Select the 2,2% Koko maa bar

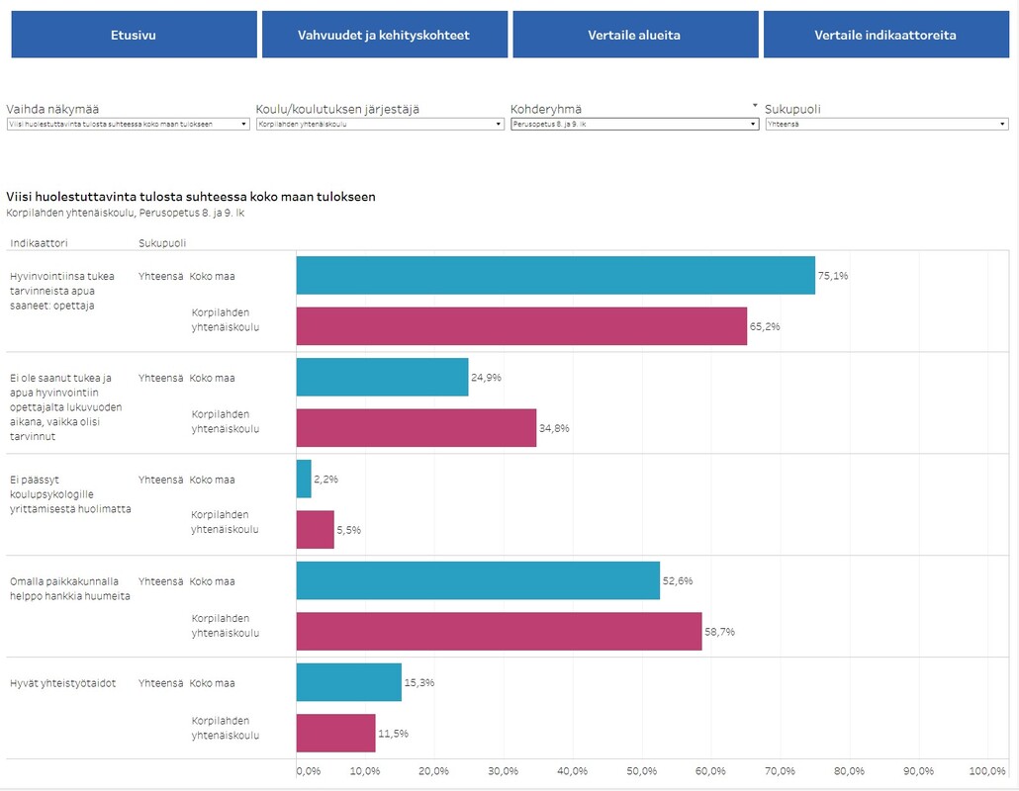304,479
